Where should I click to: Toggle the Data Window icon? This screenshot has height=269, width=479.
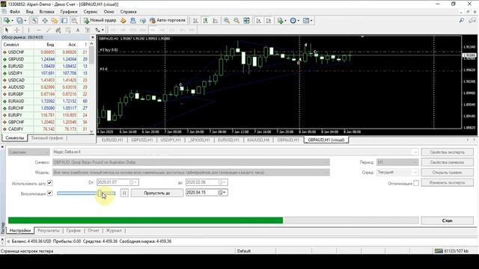tap(45, 20)
